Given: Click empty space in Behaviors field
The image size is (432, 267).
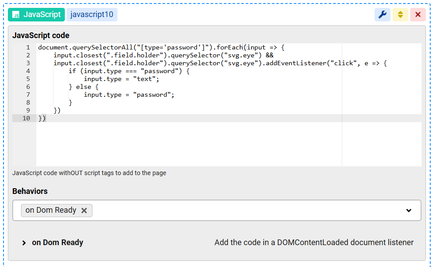Looking at the screenshot, I should point(245,211).
